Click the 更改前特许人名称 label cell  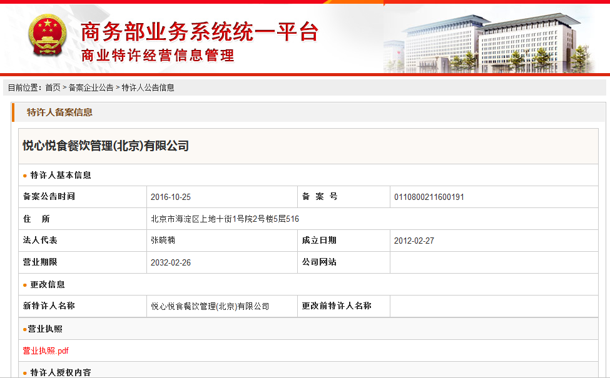click(x=343, y=306)
